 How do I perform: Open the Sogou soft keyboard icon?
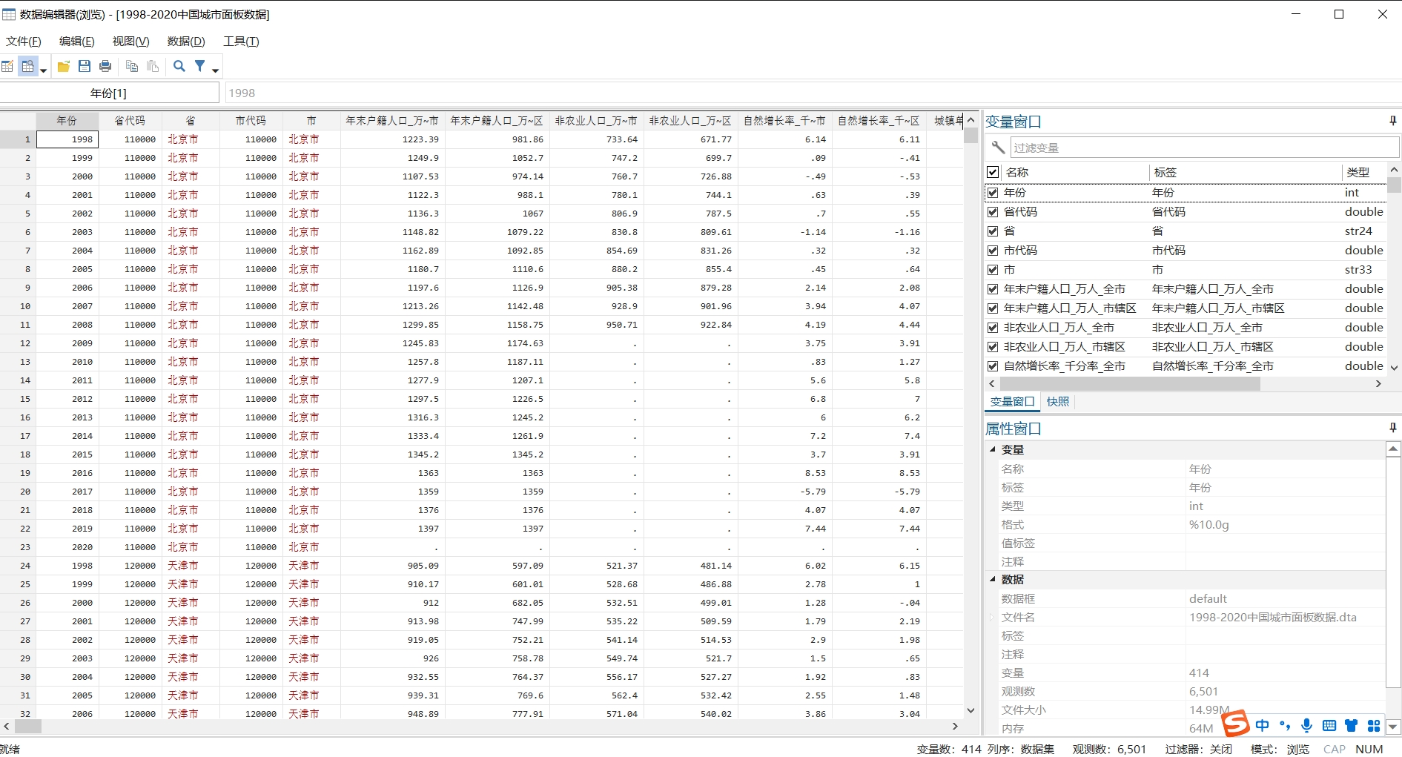tap(1329, 725)
